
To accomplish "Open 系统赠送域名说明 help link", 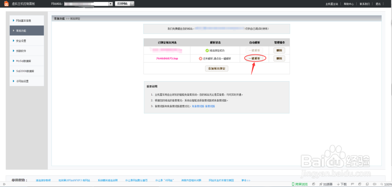I will 107,180.
